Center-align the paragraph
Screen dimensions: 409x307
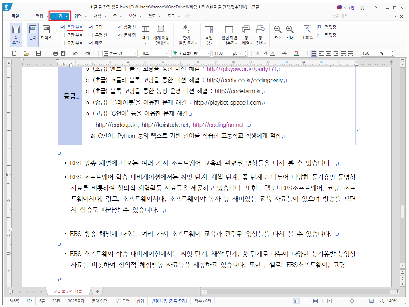tap(329, 53)
